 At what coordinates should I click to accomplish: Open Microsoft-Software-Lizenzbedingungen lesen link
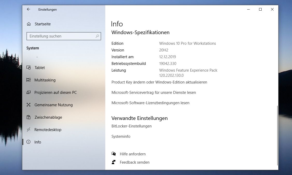tap(150, 103)
